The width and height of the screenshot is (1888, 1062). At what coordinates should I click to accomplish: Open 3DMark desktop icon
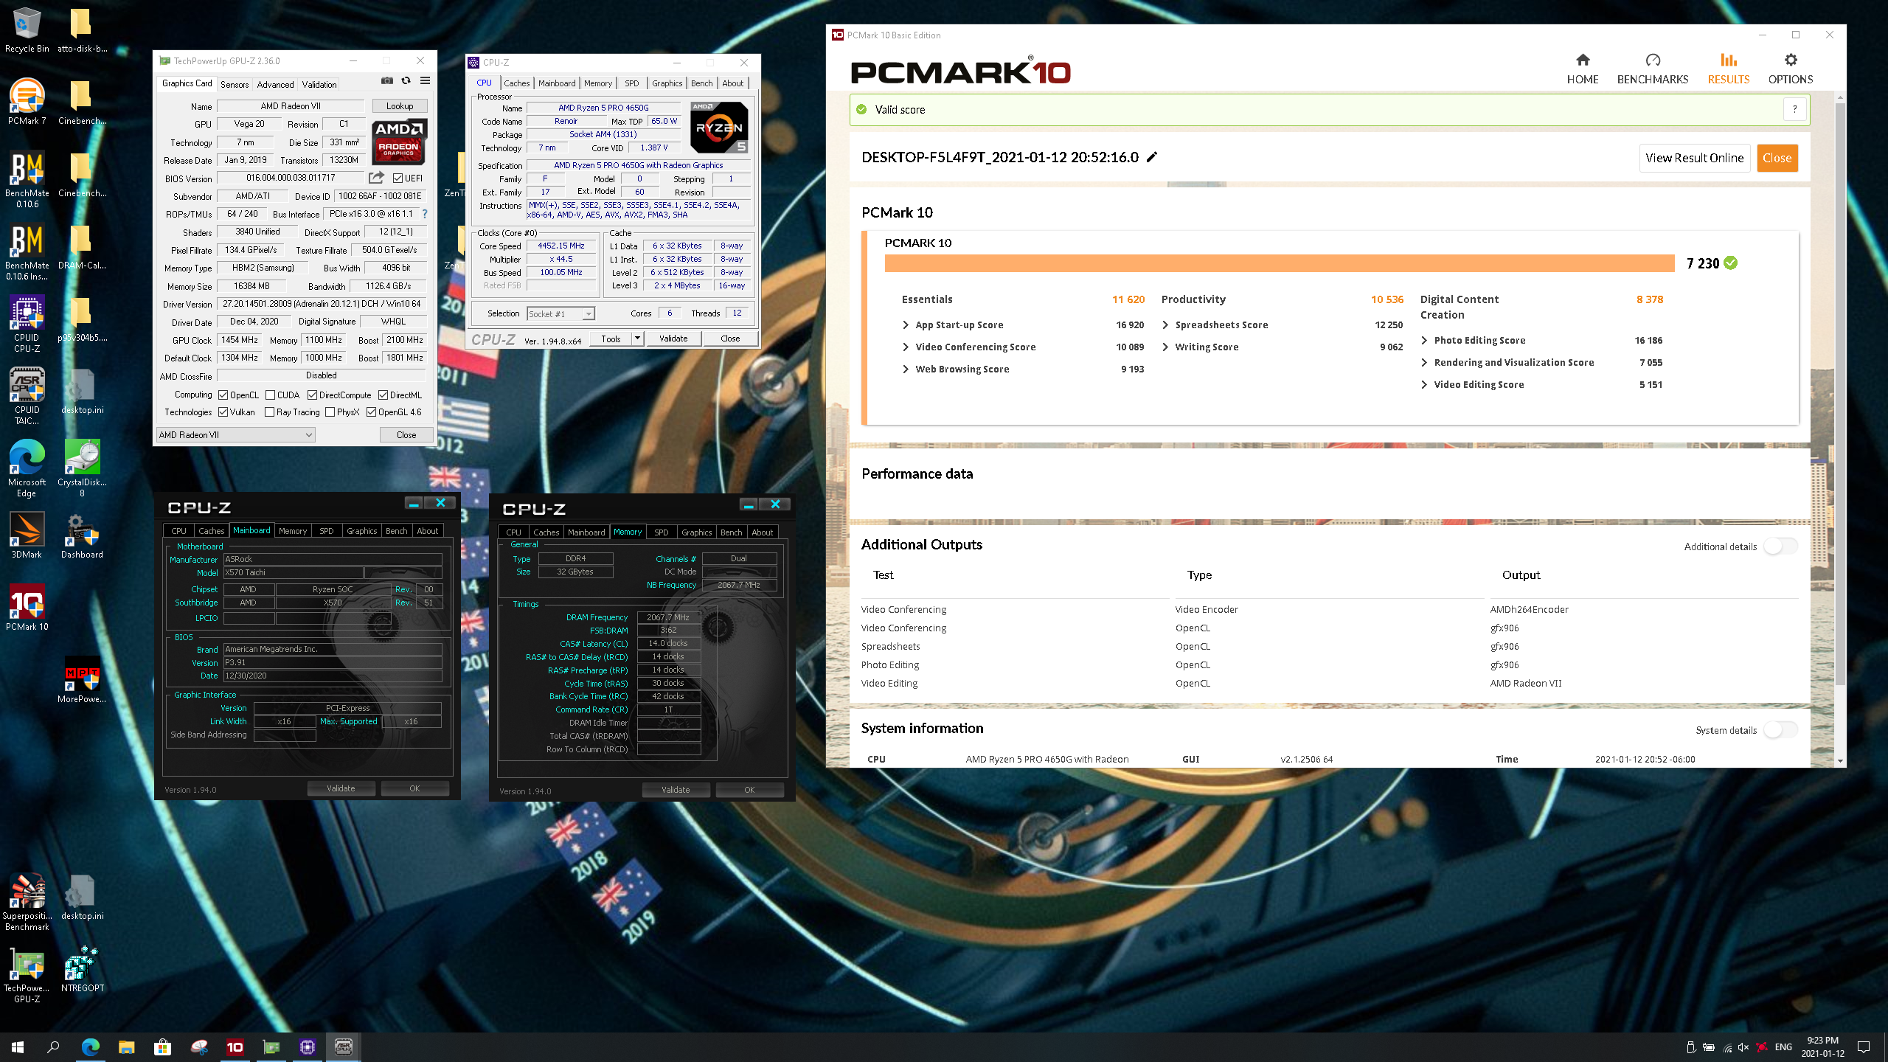[27, 535]
